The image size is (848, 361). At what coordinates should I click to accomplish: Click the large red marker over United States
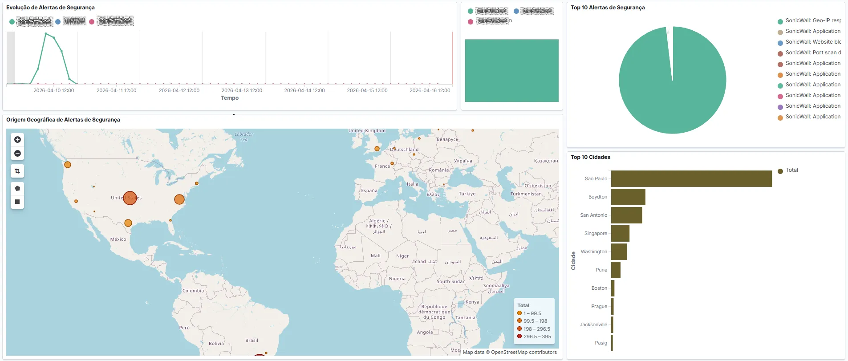(x=130, y=198)
